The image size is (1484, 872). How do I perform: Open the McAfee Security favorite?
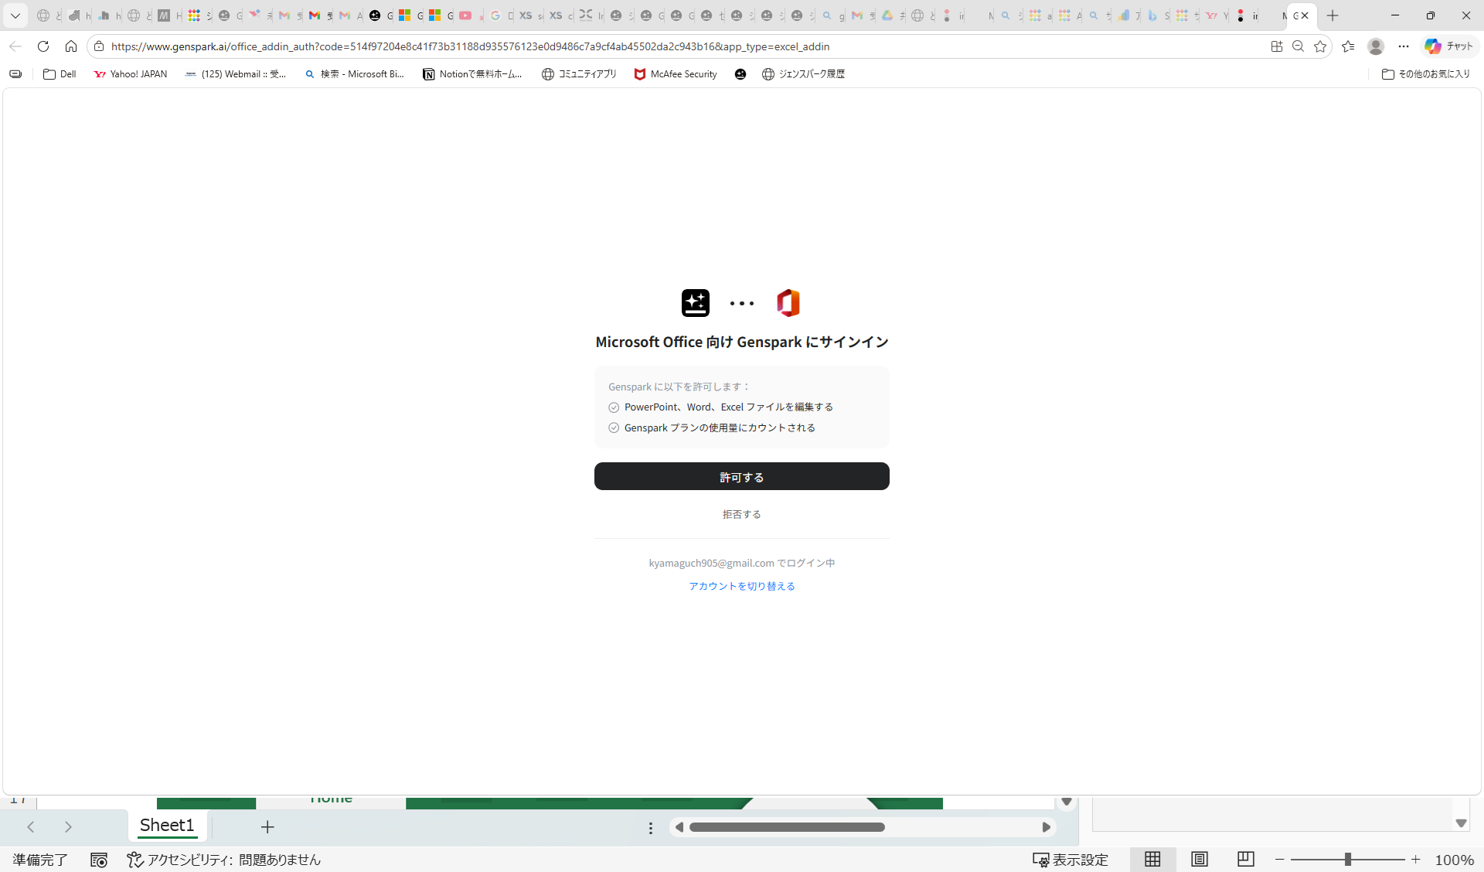[675, 74]
